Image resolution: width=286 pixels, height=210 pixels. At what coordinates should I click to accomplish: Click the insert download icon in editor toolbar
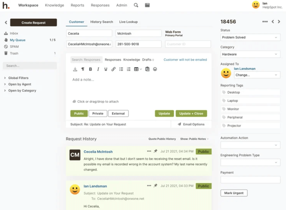[x=75, y=69]
